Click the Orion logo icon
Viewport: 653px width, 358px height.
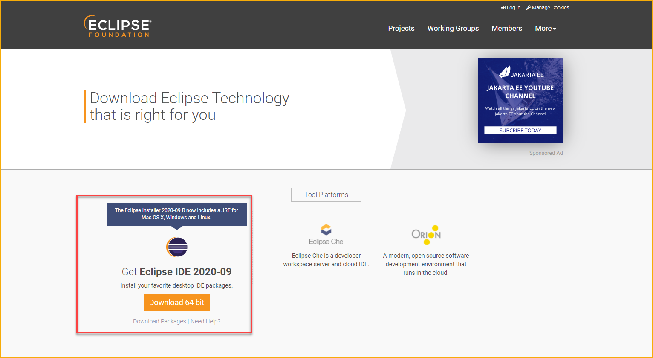coord(426,235)
